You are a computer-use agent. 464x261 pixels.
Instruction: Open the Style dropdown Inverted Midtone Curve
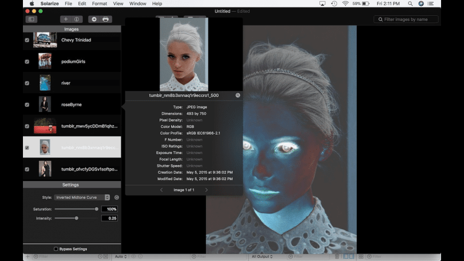click(x=82, y=197)
